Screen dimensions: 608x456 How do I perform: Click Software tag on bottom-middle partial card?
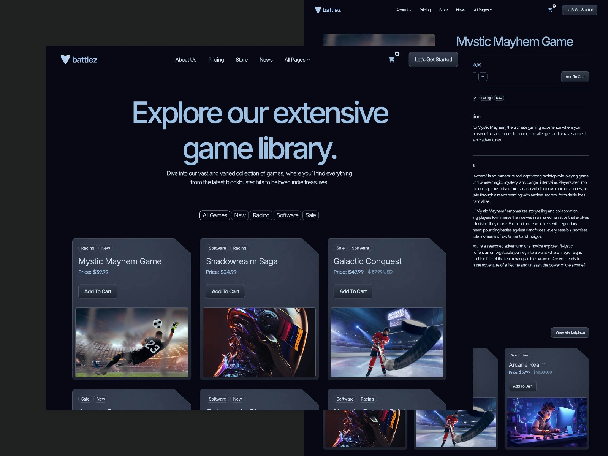tap(217, 399)
